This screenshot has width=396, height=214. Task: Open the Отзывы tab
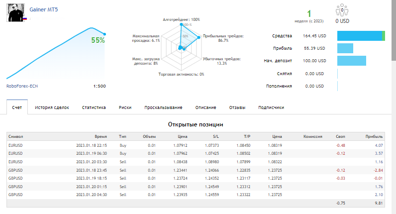(x=237, y=107)
